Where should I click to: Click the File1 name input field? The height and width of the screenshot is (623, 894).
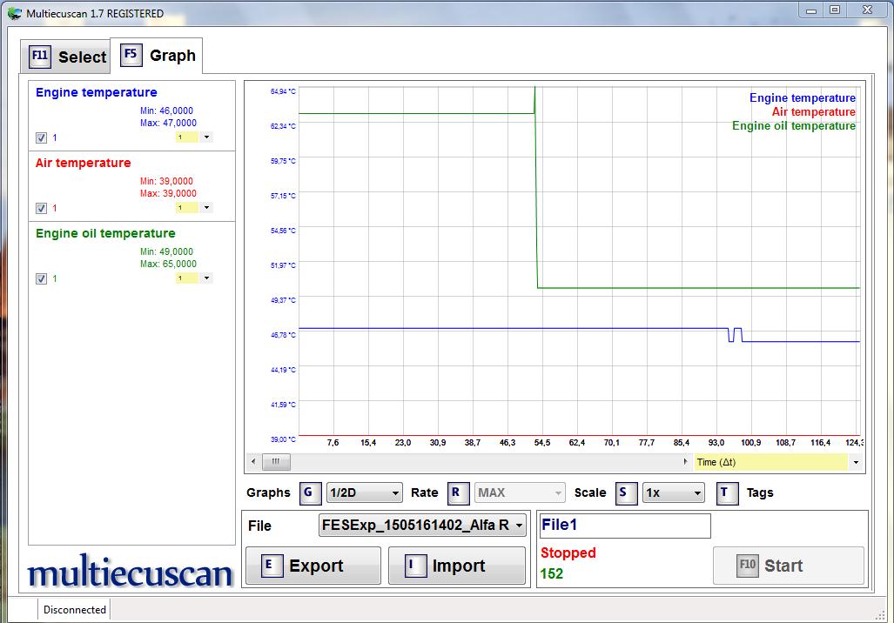(x=624, y=526)
